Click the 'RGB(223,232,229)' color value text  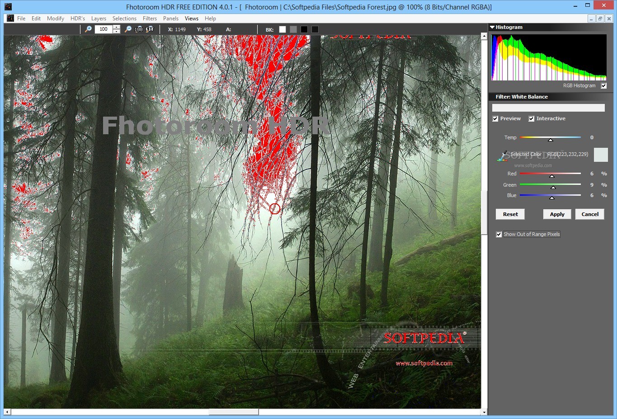568,154
